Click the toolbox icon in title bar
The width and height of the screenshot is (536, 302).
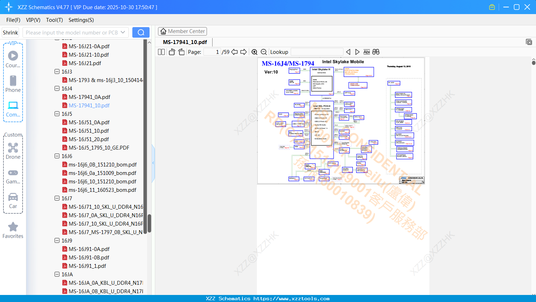(x=492, y=7)
